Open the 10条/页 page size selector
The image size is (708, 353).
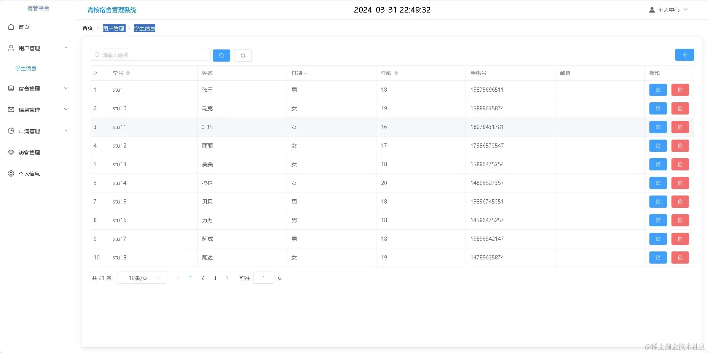pos(142,278)
